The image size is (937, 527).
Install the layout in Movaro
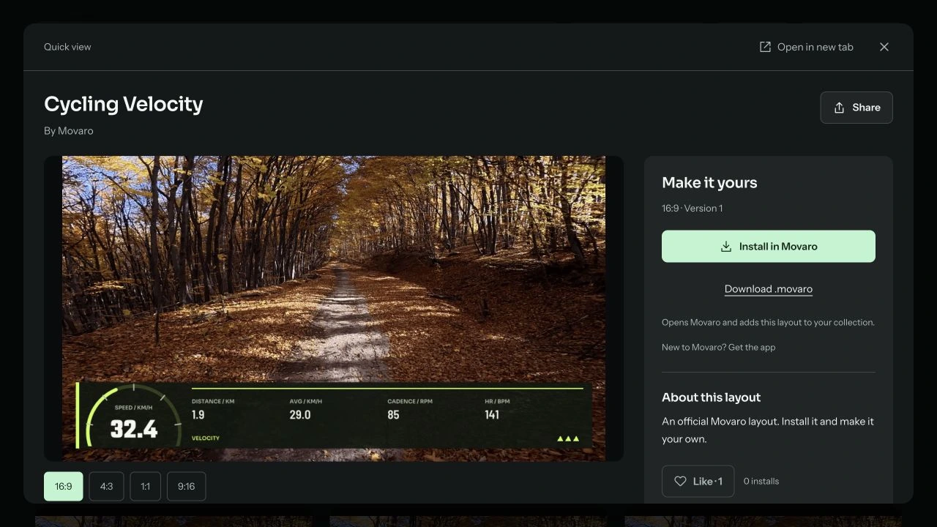(x=769, y=247)
